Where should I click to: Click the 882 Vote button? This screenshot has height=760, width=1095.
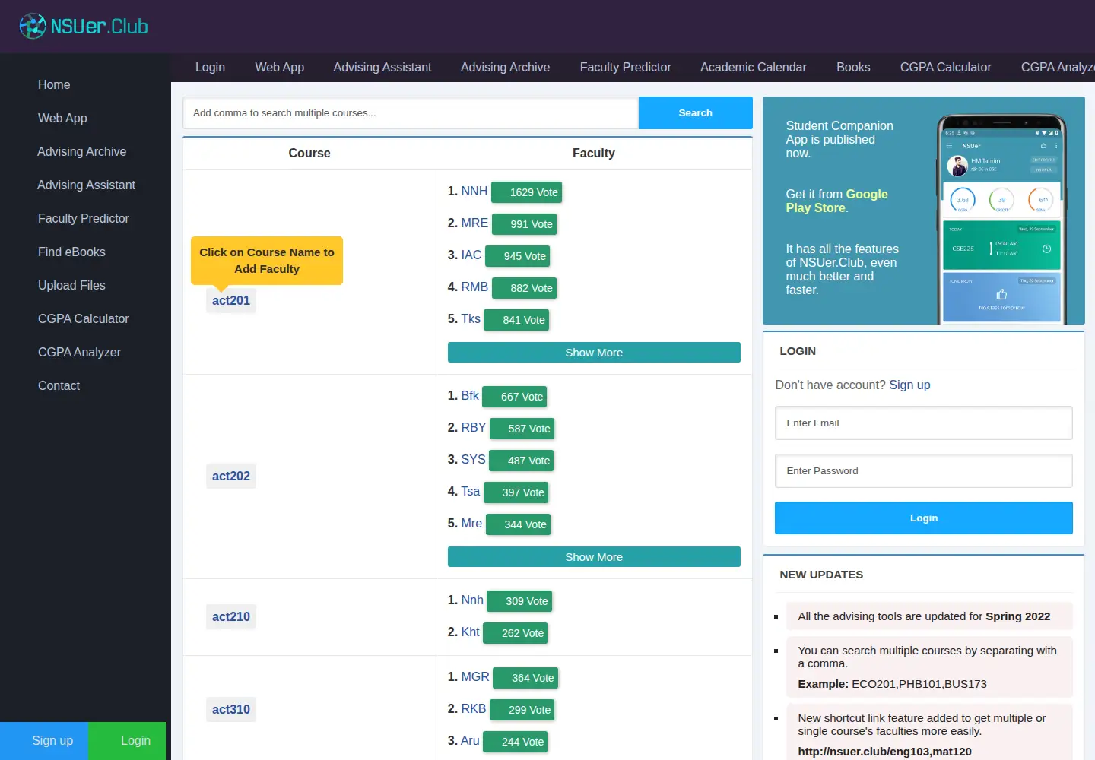[x=525, y=288]
